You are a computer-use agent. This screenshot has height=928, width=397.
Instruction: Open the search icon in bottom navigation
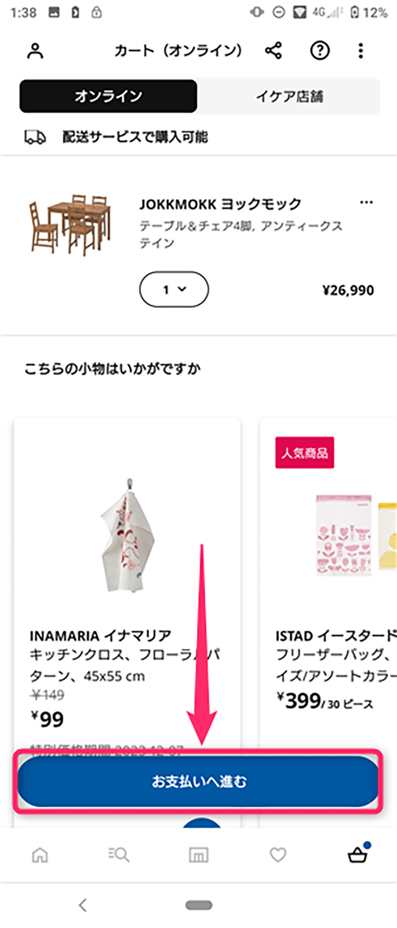[119, 854]
